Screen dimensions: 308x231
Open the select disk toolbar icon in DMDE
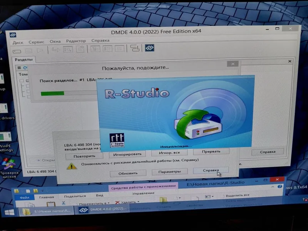(x=17, y=52)
